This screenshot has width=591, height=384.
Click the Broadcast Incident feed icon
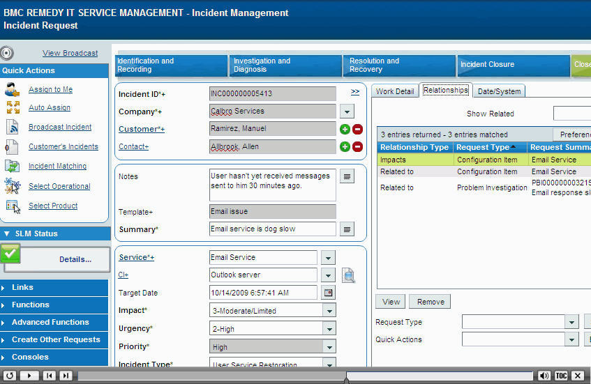tap(12, 127)
